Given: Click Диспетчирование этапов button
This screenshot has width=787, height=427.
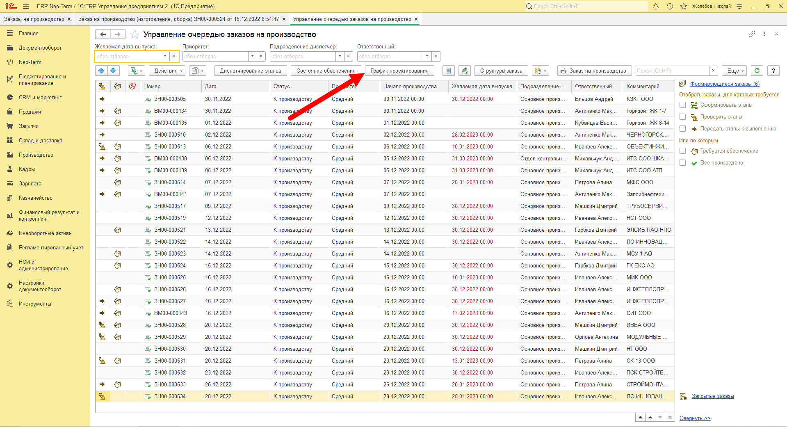Looking at the screenshot, I should pyautogui.click(x=251, y=71).
